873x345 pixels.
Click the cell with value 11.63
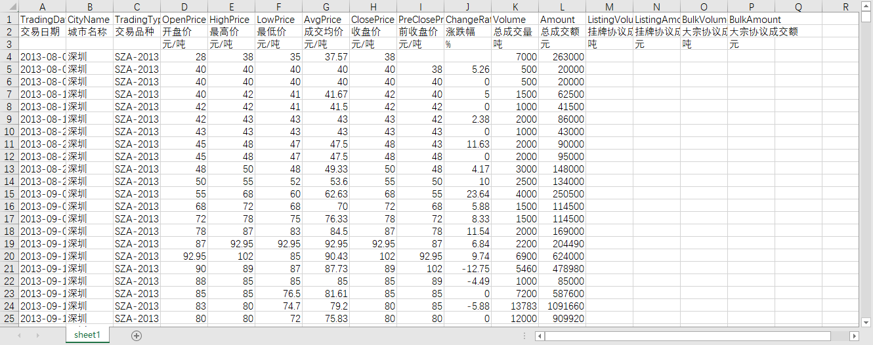[x=467, y=144]
